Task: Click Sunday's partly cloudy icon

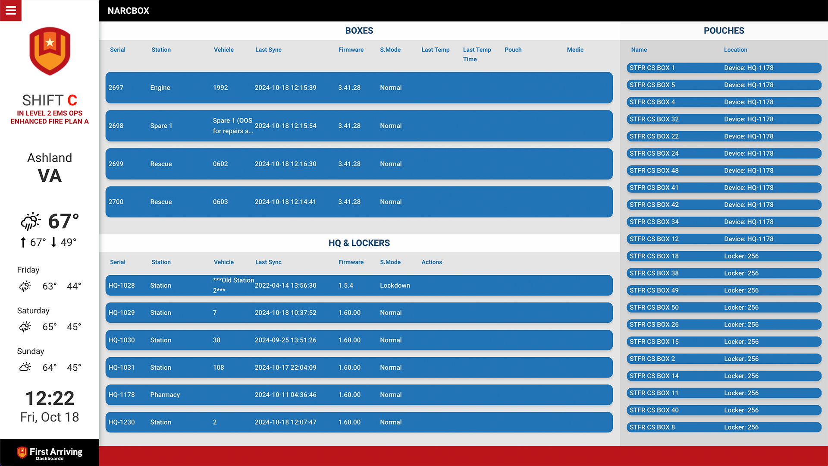Action: coord(25,368)
